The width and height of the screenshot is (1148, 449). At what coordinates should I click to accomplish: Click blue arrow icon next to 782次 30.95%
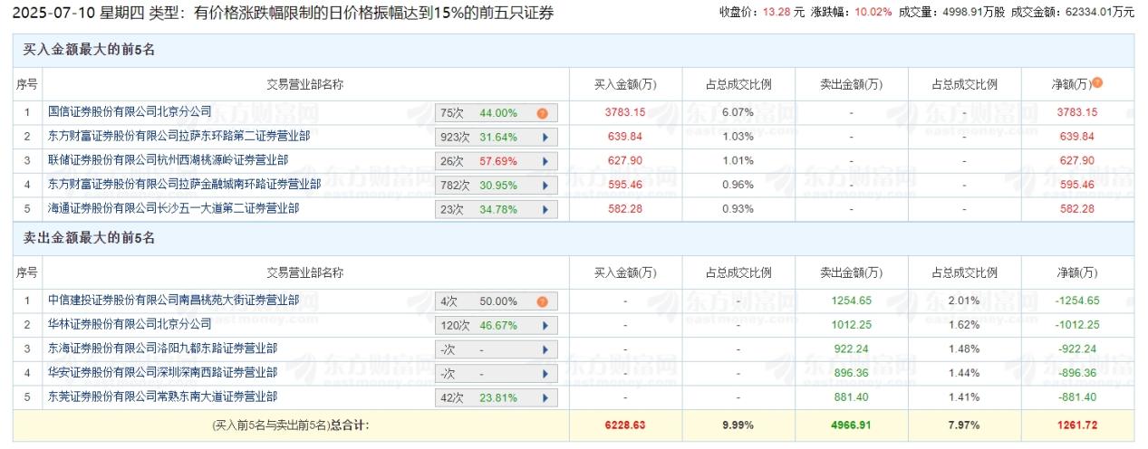point(545,186)
